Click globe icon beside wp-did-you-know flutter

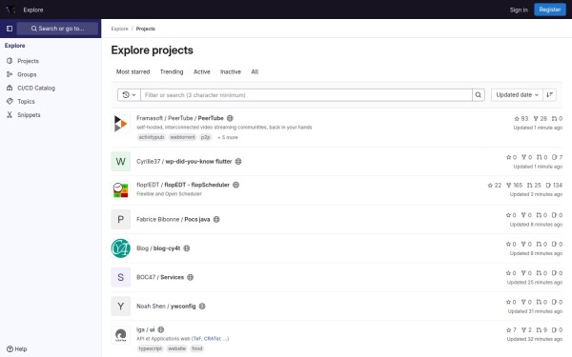pyautogui.click(x=238, y=162)
